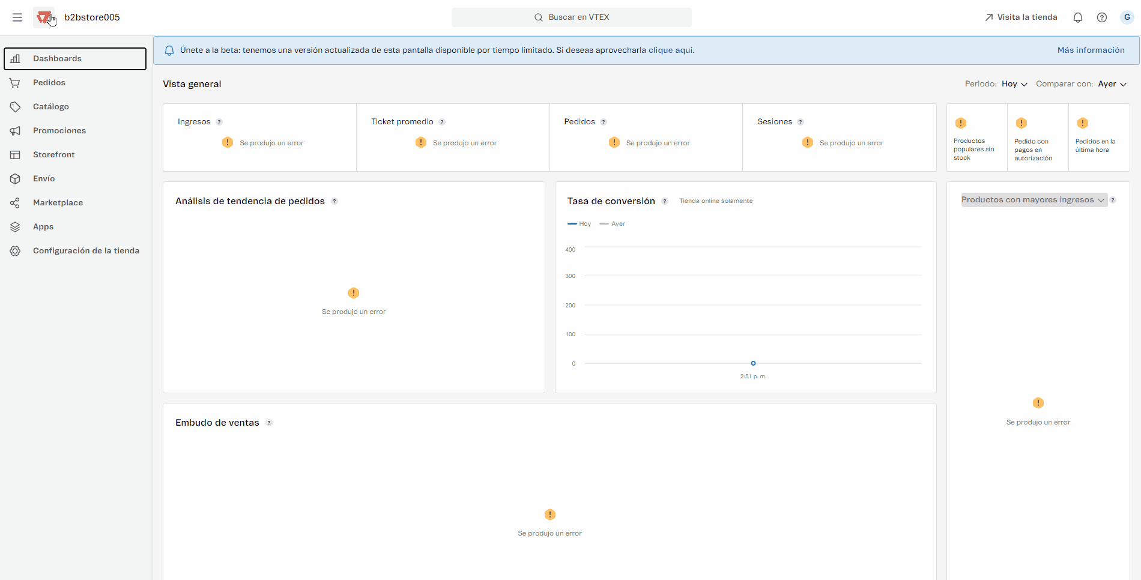Image resolution: width=1141 pixels, height=580 pixels.
Task: Expand Productos con mayores ingresos dropdown
Action: (1034, 200)
